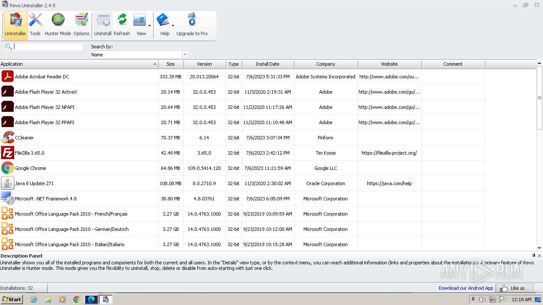Select the Uninstaller toolbar button
The image size is (543, 305).
click(15, 25)
